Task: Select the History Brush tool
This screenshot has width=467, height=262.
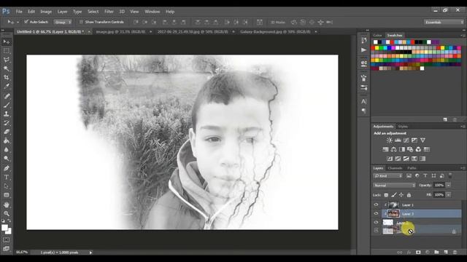Action: coord(7,123)
